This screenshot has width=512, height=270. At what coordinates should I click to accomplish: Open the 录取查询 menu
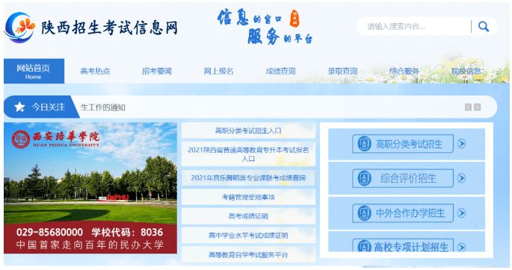342,72
